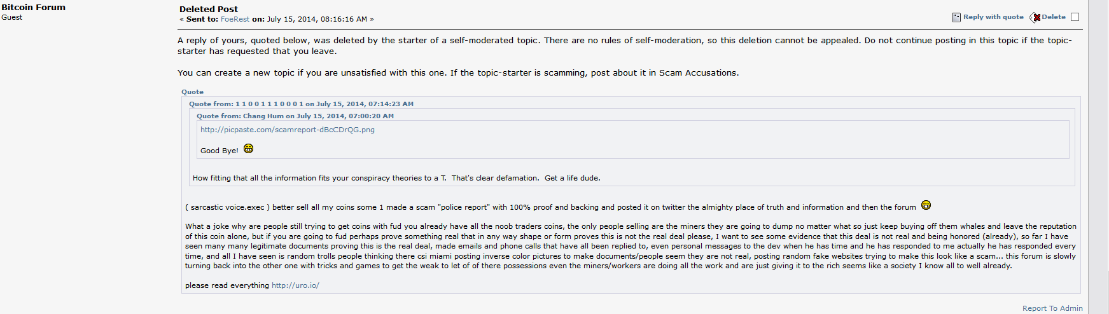1109x314 pixels.
Task: Click inside the Chang Hum innermost quote box
Action: [633, 139]
